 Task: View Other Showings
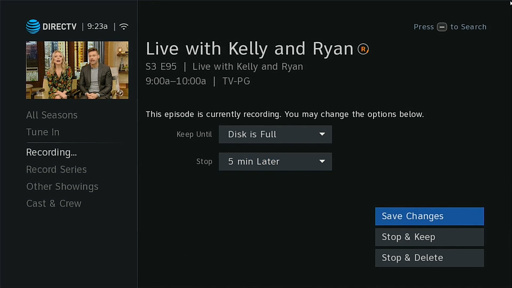tap(62, 186)
